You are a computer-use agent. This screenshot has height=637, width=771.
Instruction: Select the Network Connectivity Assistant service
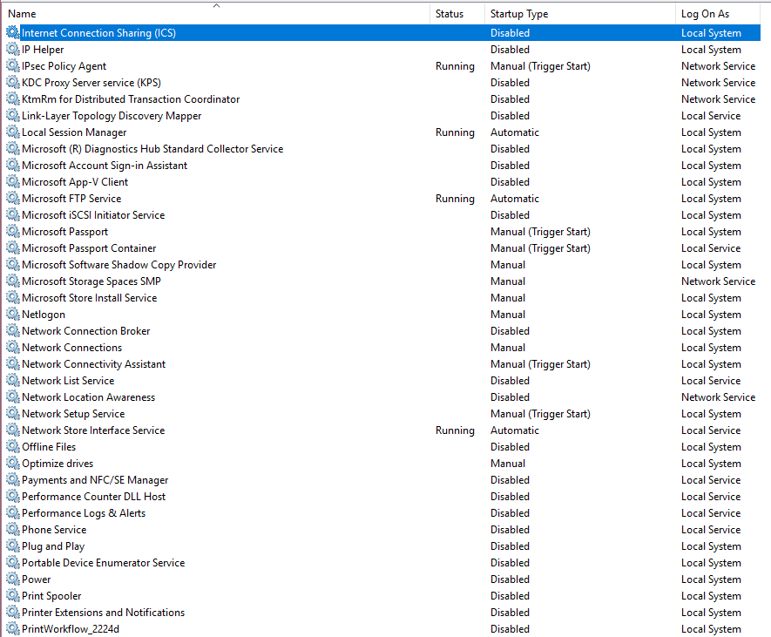[93, 364]
